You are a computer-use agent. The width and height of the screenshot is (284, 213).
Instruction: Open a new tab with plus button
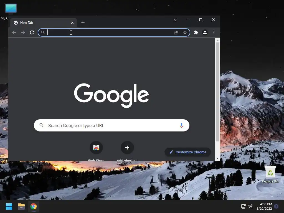(83, 23)
